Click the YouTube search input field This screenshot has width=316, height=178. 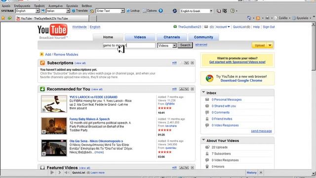(x=129, y=45)
